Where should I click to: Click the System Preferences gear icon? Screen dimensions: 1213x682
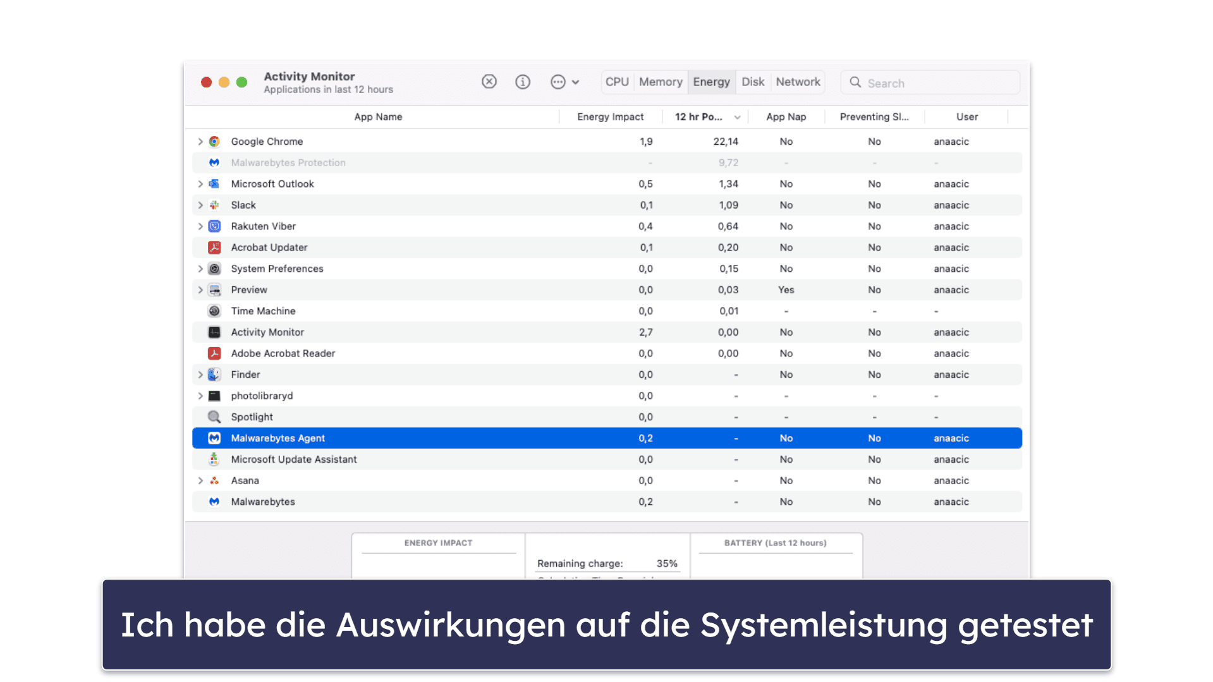(x=214, y=269)
